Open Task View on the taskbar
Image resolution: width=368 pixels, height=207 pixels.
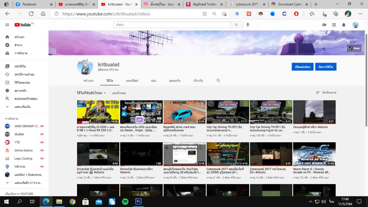[x=32, y=202]
